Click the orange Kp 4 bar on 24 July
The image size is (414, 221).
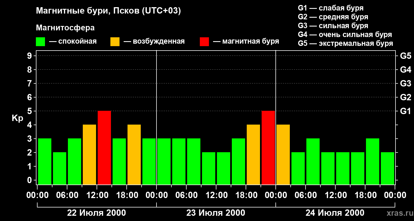(x=283, y=154)
